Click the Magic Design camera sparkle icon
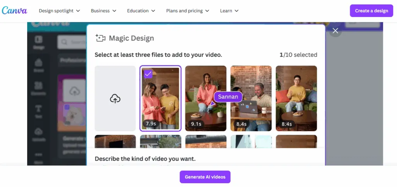Viewport: 397px width, 187px height. coord(100,38)
